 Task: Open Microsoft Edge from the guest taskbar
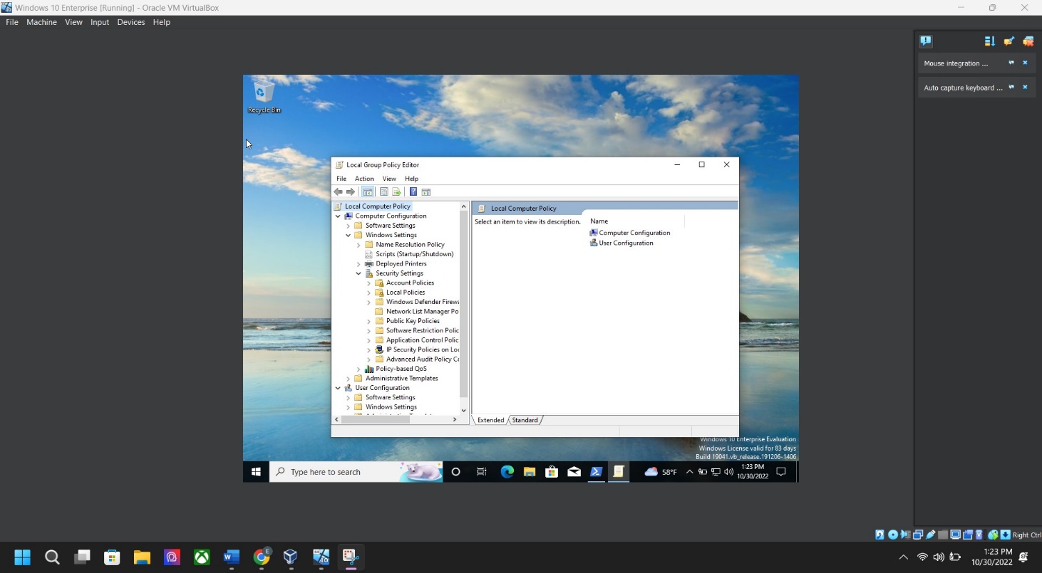tap(507, 472)
